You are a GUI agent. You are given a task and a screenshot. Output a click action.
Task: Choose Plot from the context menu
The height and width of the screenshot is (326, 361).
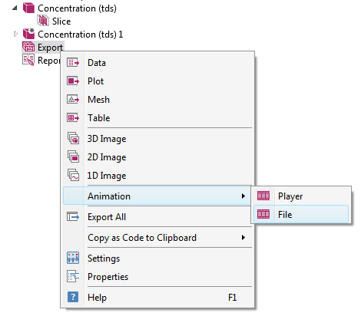pos(157,81)
